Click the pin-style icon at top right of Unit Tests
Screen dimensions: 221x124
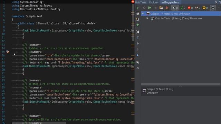(216, 2)
